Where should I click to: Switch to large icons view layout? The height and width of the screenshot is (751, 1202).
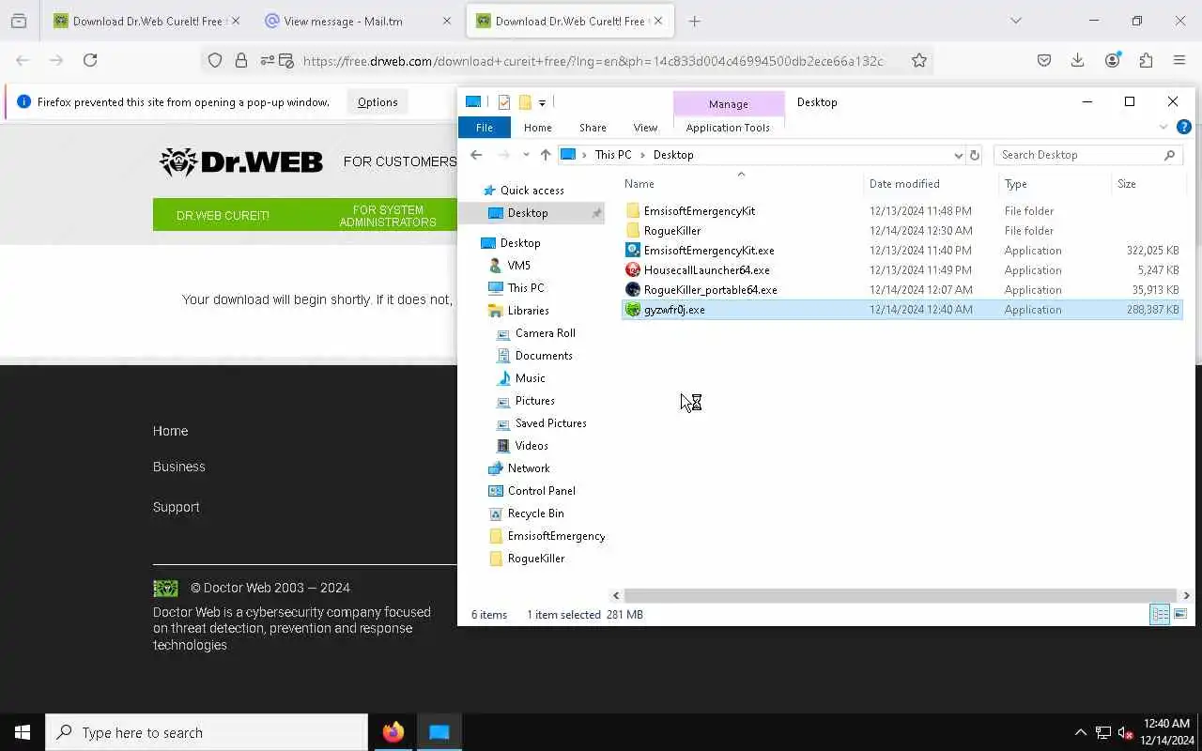(1180, 614)
